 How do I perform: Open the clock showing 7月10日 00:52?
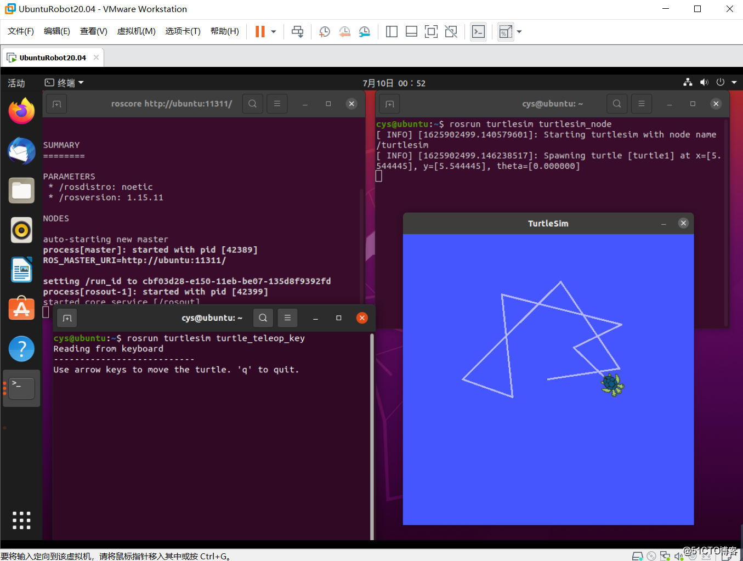394,83
